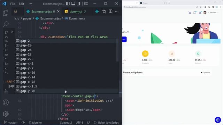
Task: Click the React icon in editor actions
Action: coord(97,11)
